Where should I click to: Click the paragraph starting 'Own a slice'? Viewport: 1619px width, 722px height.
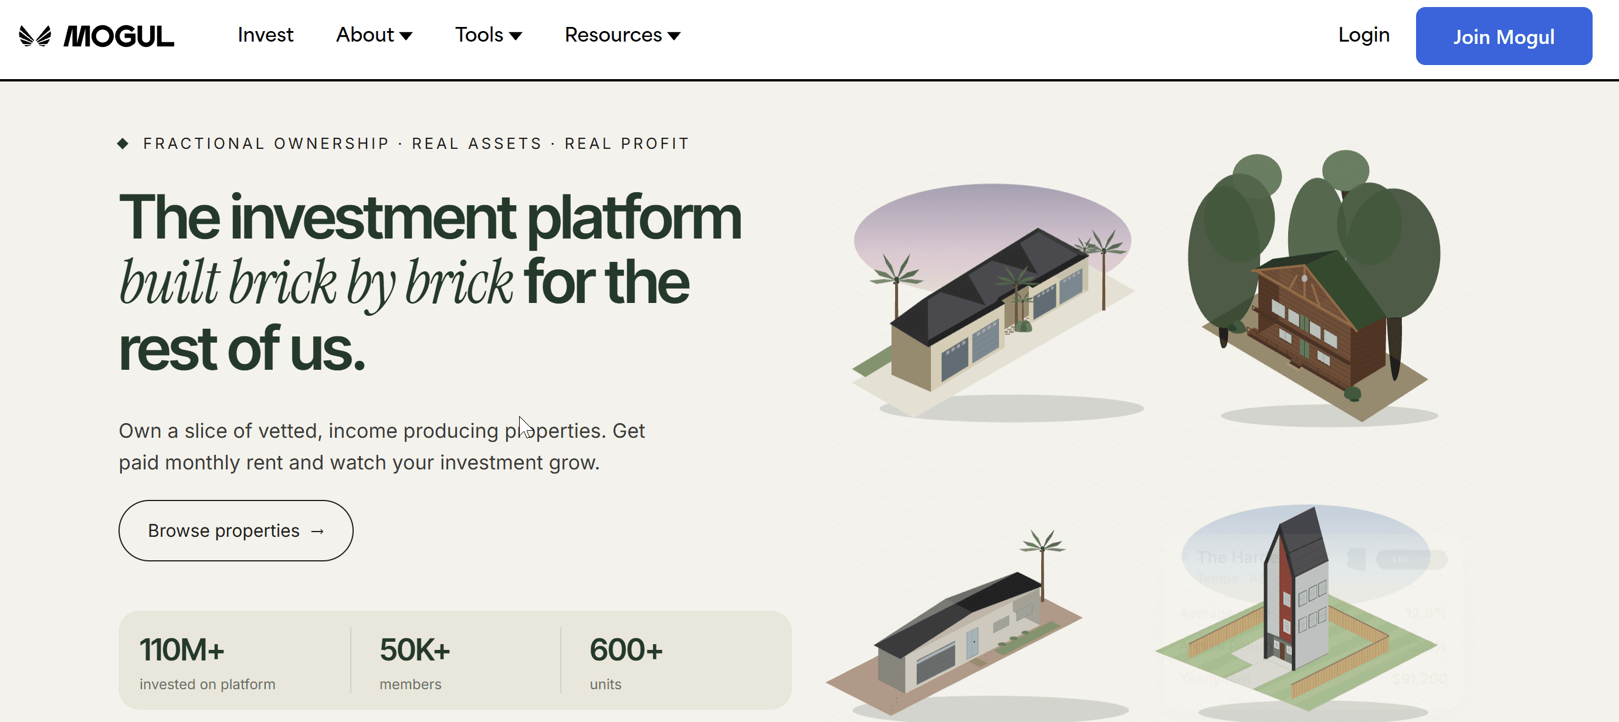tap(381, 447)
